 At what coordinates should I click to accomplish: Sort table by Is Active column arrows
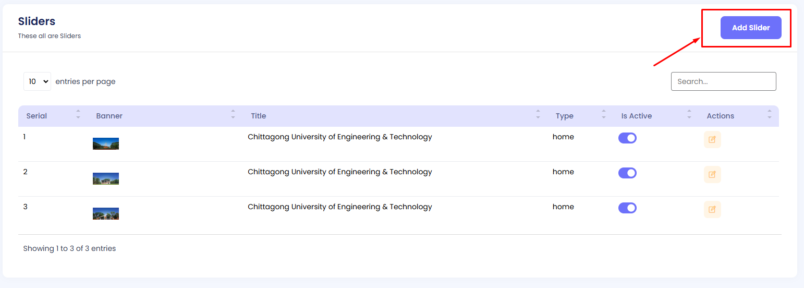click(x=689, y=114)
